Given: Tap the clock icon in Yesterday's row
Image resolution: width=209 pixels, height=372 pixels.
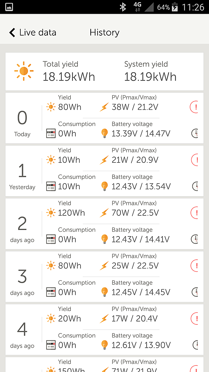Looking at the screenshot, I should (195, 186).
